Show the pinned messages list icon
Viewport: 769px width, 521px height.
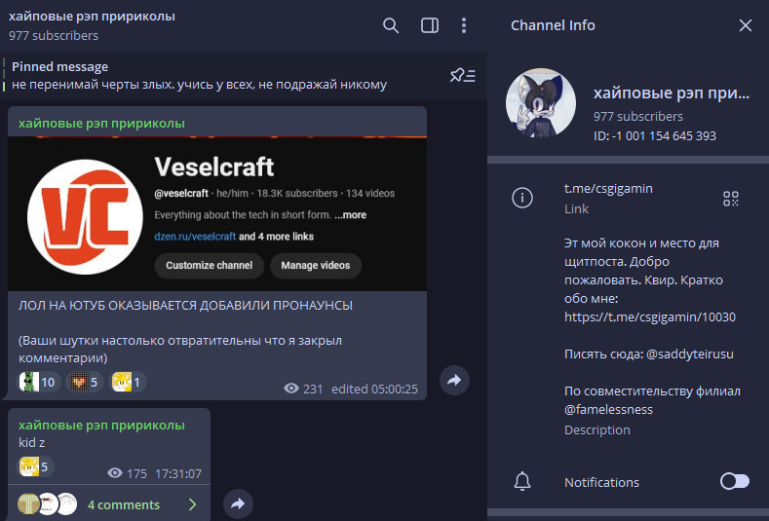pos(463,76)
